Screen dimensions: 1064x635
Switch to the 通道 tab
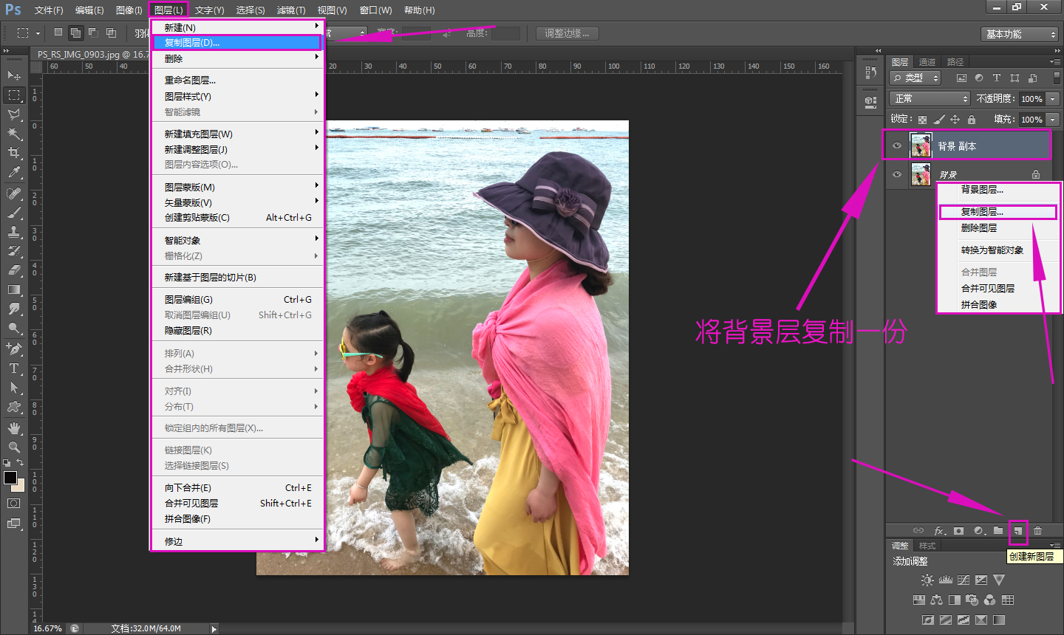(927, 62)
